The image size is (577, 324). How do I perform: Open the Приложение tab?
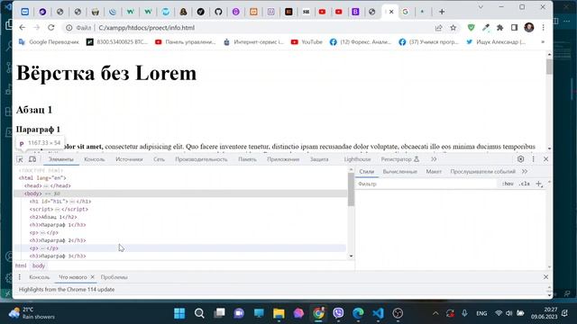point(283,159)
